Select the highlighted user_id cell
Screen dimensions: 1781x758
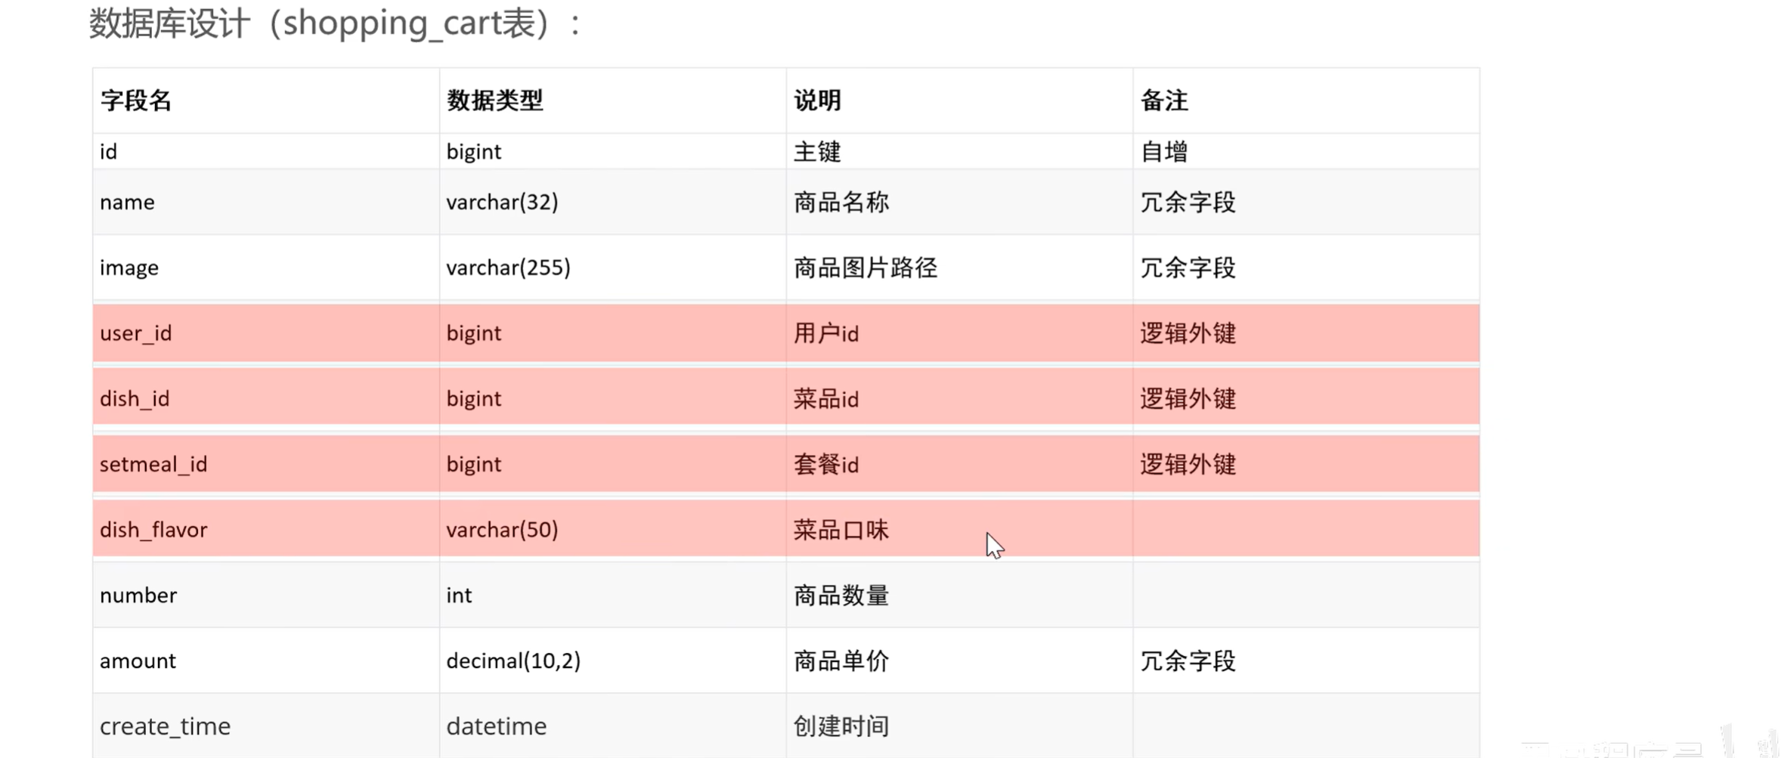pos(265,333)
